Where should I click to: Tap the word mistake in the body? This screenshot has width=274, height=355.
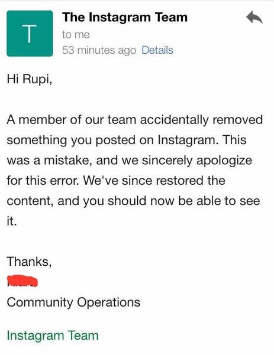coord(68,161)
